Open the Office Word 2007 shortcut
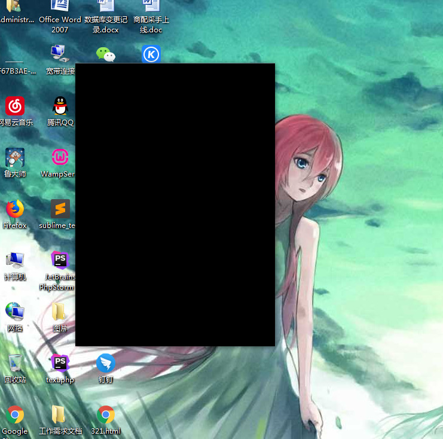The height and width of the screenshot is (439, 443). pyautogui.click(x=60, y=6)
